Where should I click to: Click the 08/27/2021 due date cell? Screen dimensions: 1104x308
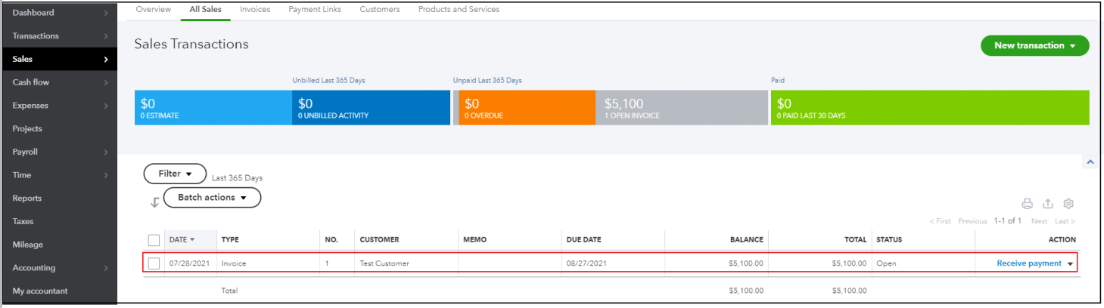point(586,263)
